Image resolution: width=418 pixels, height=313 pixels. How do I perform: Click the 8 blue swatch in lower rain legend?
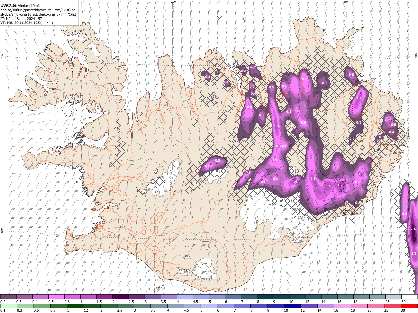point(259,306)
